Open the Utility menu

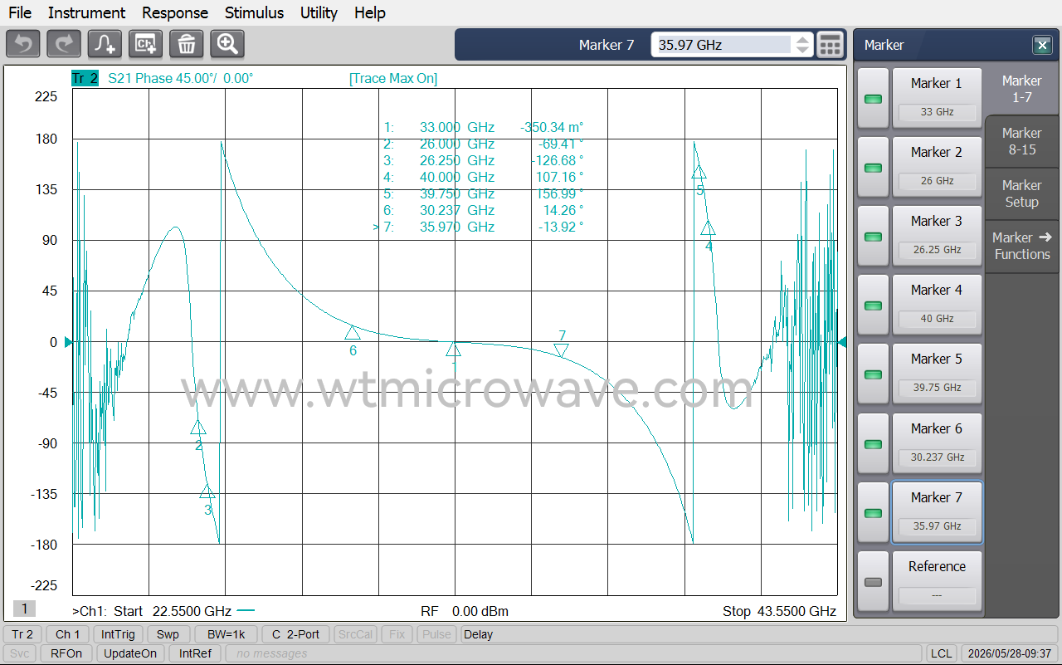[319, 12]
